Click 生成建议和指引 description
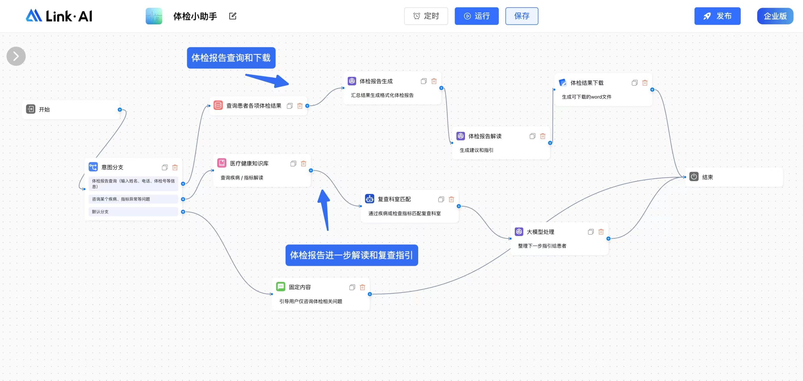 coord(476,150)
